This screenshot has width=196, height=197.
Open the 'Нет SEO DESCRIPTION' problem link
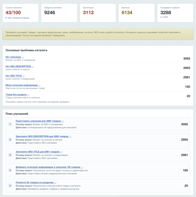coord(20,66)
